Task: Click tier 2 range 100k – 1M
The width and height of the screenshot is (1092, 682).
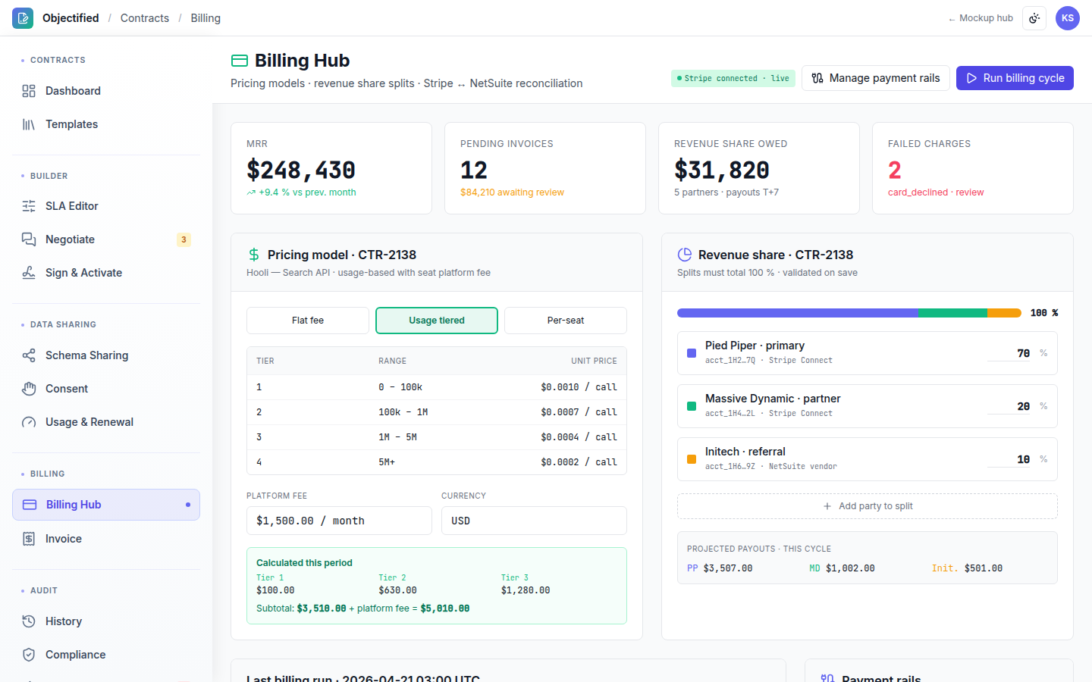Action: (403, 412)
